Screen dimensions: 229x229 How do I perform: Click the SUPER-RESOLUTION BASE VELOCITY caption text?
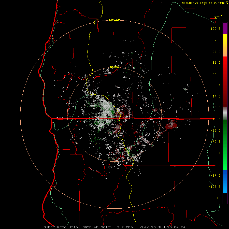78,227
